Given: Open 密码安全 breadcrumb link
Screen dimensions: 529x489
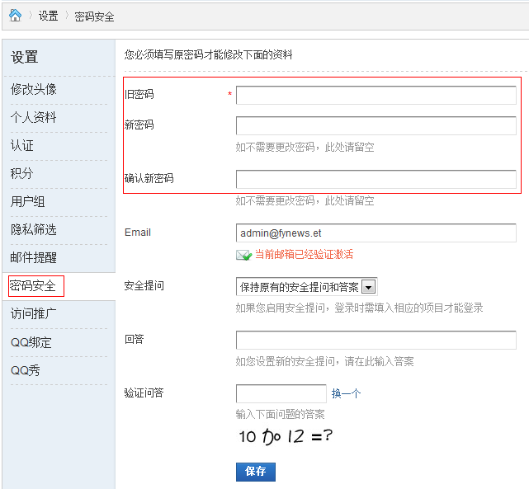Looking at the screenshot, I should click(x=94, y=16).
